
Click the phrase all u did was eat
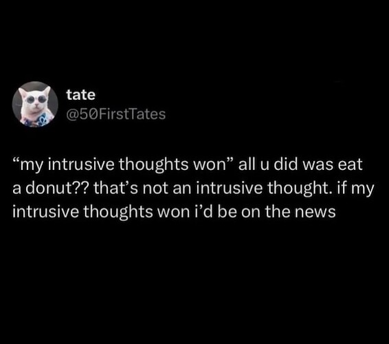300,164
